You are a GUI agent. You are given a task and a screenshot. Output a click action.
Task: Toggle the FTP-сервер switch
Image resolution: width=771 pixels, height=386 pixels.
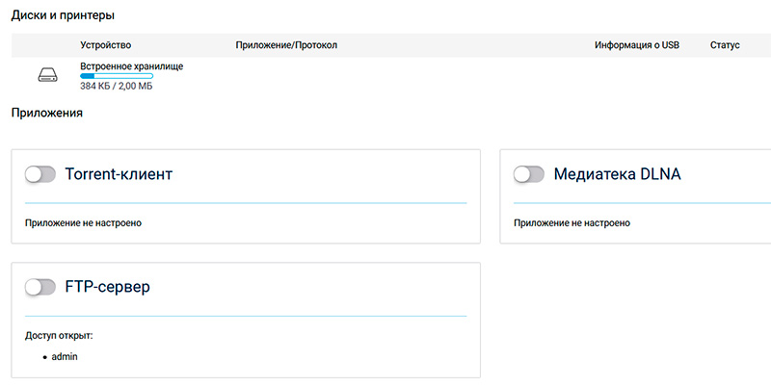point(40,287)
